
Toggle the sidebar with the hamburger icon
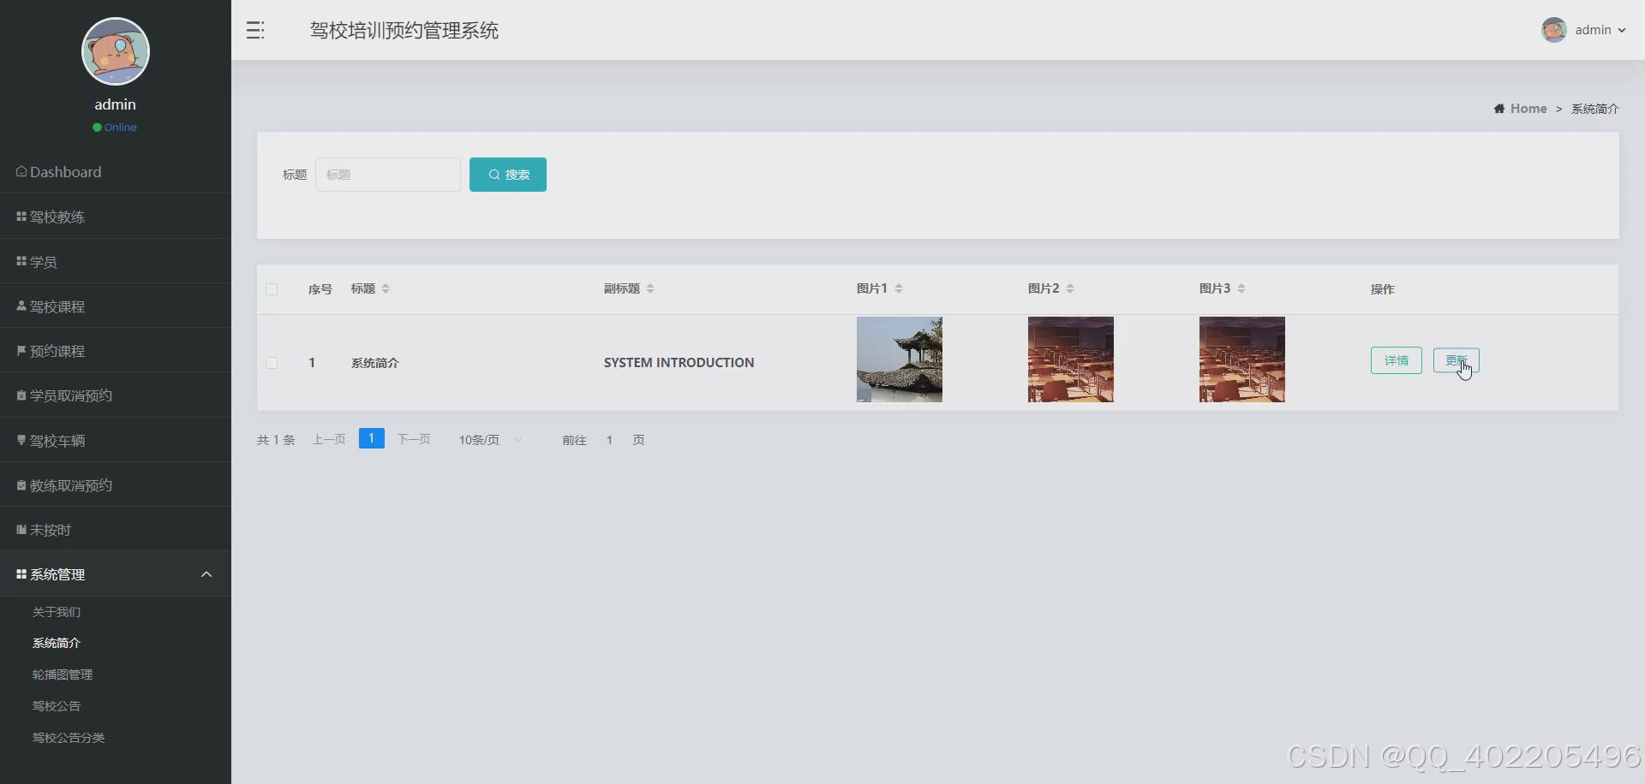pos(254,30)
